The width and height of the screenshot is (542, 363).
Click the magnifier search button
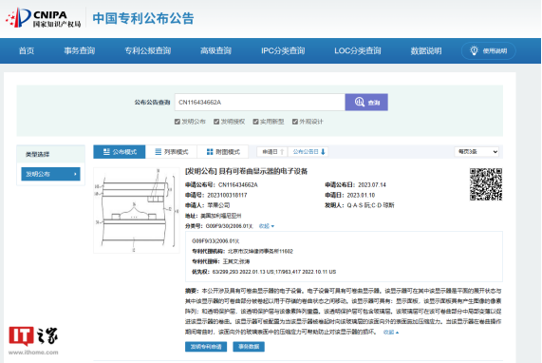366,102
